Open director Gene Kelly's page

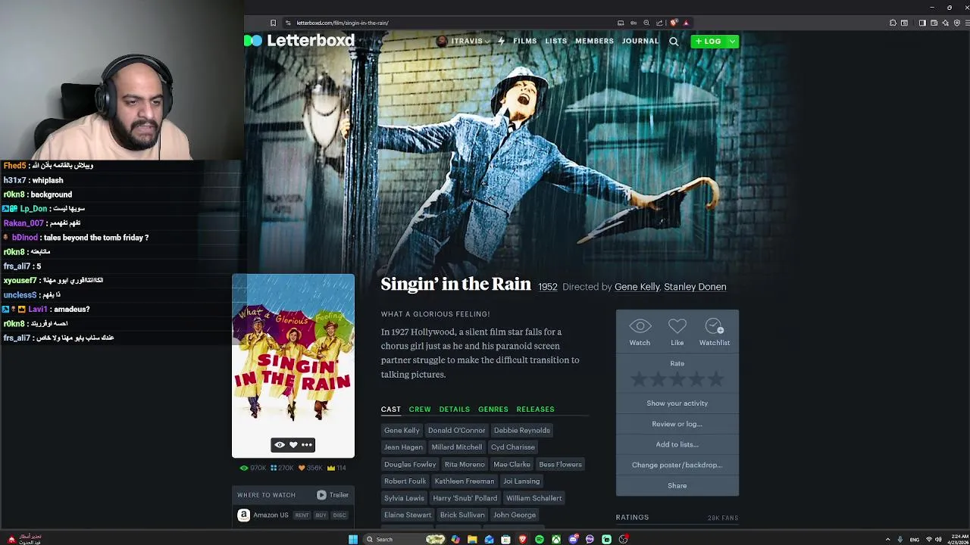(637, 287)
